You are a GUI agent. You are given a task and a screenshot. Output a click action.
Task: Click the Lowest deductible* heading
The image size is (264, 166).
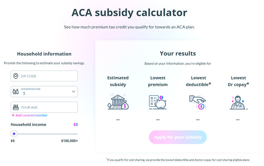coord(198,81)
